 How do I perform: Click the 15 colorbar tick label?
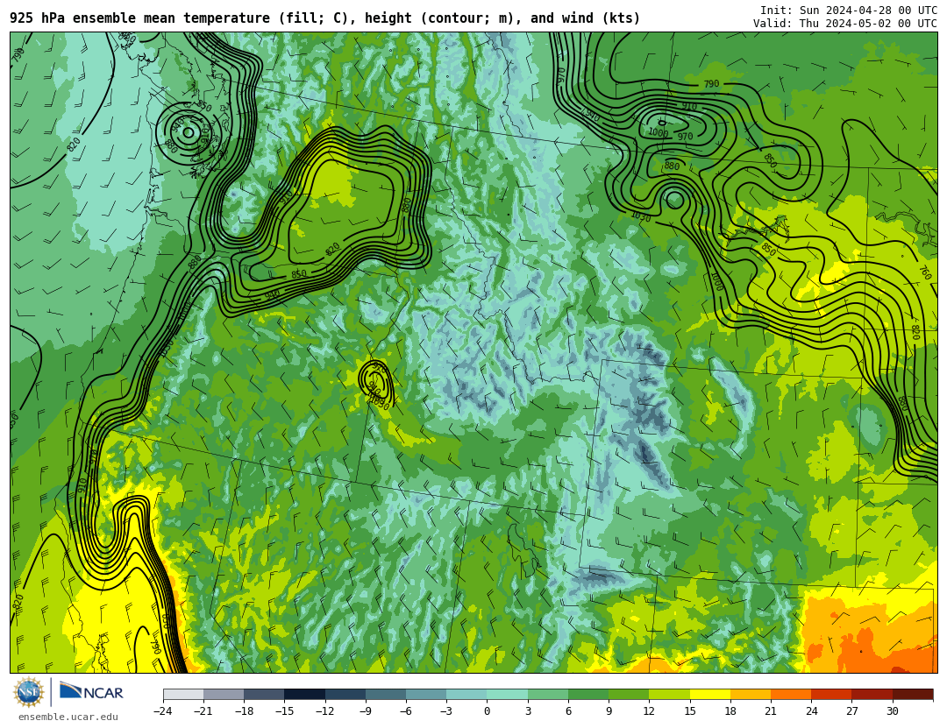click(690, 711)
